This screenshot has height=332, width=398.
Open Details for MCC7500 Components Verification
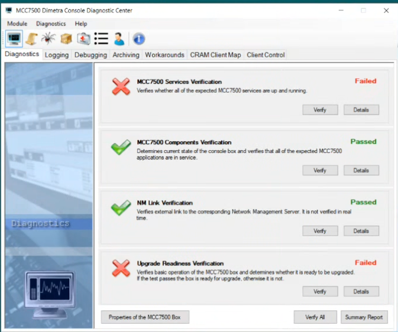click(361, 171)
